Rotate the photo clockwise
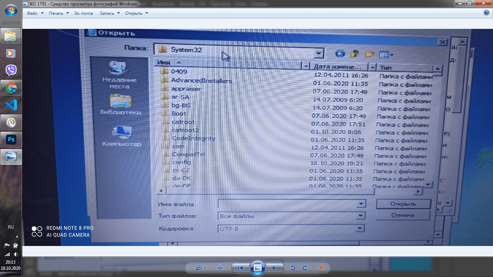Viewport: 493px width, 277px height. (x=305, y=268)
